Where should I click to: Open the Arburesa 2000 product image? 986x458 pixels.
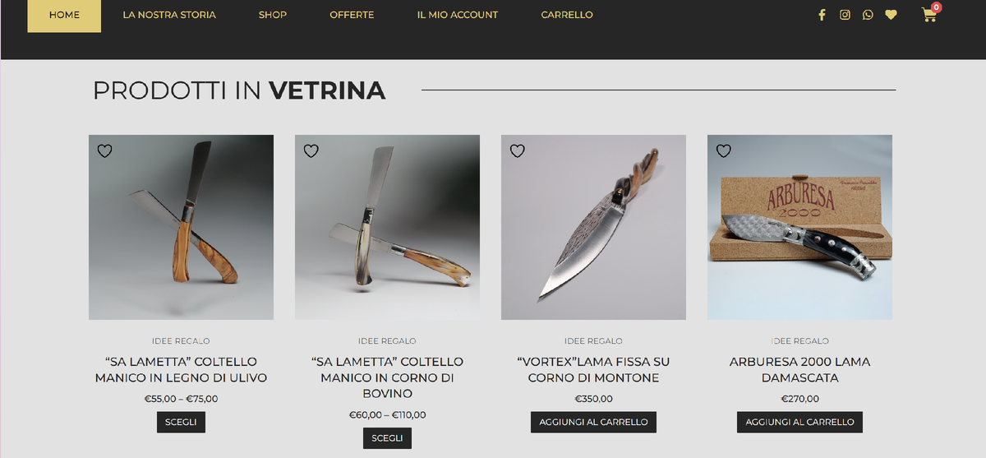pos(799,227)
